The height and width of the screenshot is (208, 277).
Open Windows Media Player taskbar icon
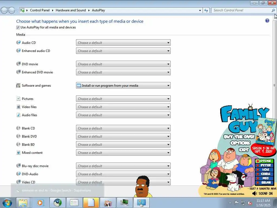point(40,203)
